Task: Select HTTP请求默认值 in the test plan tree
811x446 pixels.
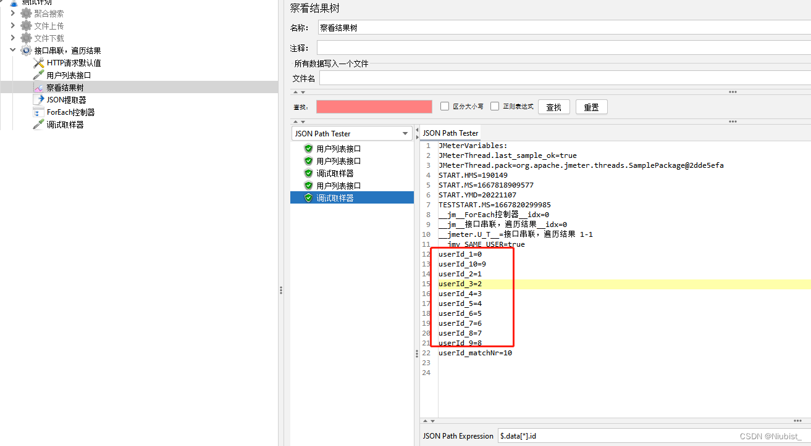Action: pos(74,63)
